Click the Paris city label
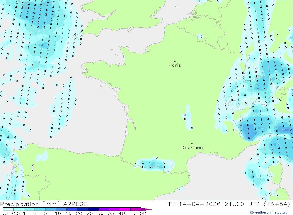Screen dimensions: 293x215 (175, 65)
